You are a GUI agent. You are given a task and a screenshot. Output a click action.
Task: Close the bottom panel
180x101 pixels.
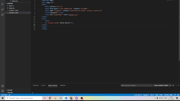pyautogui.click(x=178, y=85)
